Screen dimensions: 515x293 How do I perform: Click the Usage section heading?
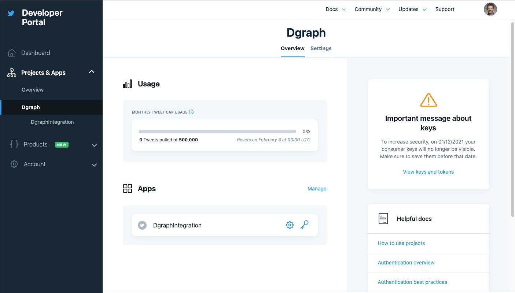(x=149, y=84)
